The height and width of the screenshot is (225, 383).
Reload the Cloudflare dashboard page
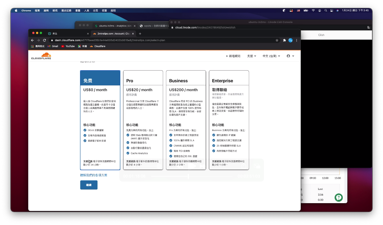coord(44,40)
